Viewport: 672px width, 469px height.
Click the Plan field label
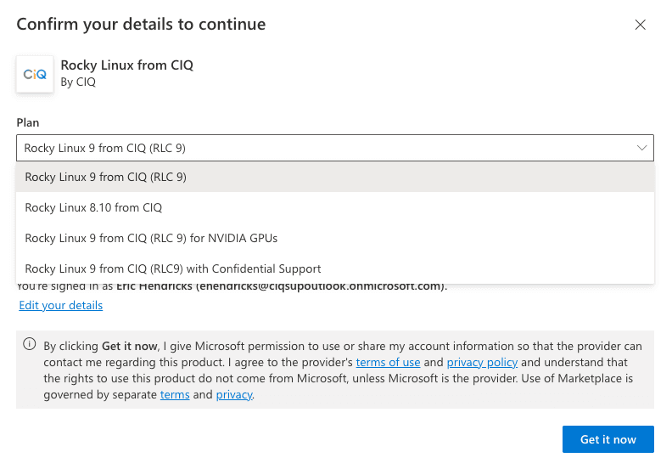(28, 123)
